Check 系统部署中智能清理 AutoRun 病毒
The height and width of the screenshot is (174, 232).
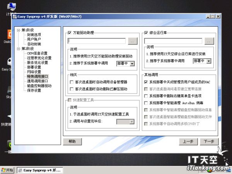(x=146, y=103)
